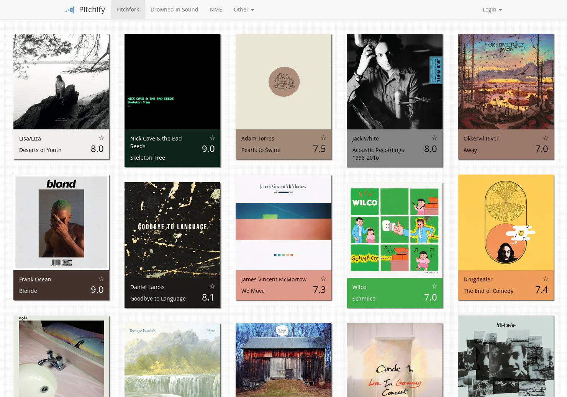The width and height of the screenshot is (567, 397).
Task: Click Okkervil River artist name
Action: (x=481, y=139)
